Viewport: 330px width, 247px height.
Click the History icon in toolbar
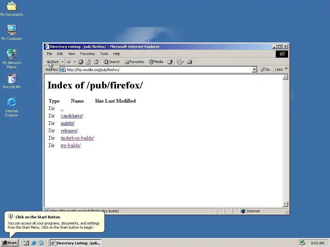pos(170,62)
